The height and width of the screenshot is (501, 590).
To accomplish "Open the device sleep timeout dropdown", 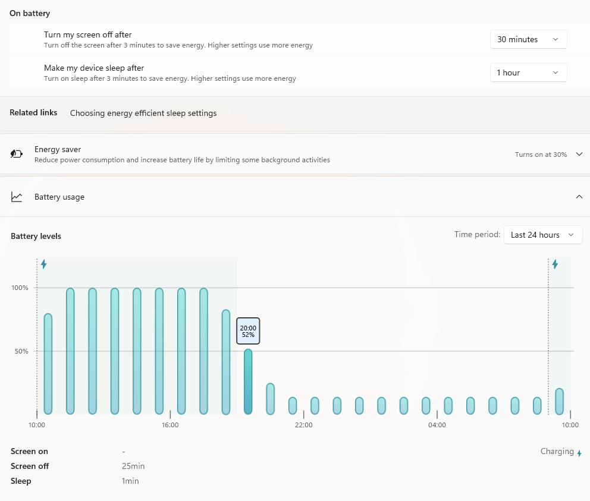I will pyautogui.click(x=528, y=73).
